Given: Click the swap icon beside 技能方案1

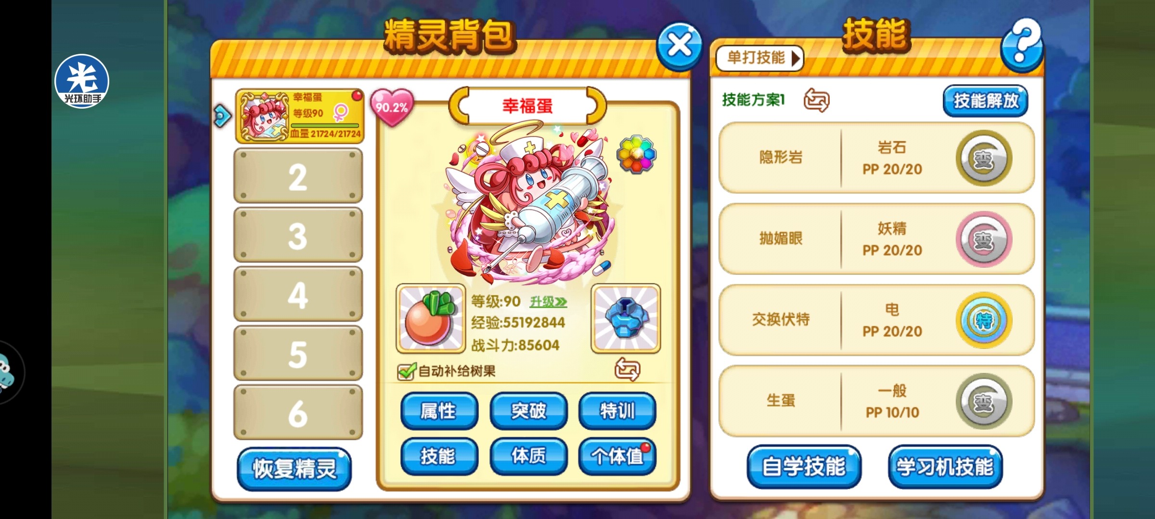Looking at the screenshot, I should [x=816, y=100].
